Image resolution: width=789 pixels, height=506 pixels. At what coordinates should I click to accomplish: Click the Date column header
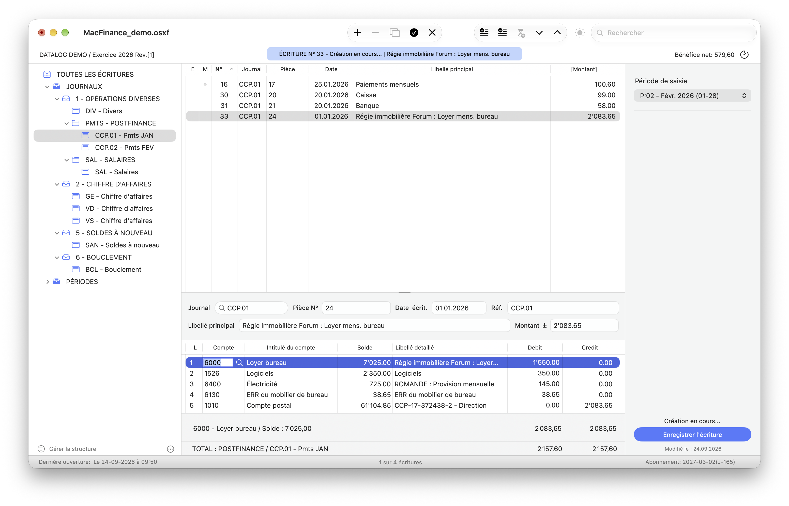coord(331,69)
